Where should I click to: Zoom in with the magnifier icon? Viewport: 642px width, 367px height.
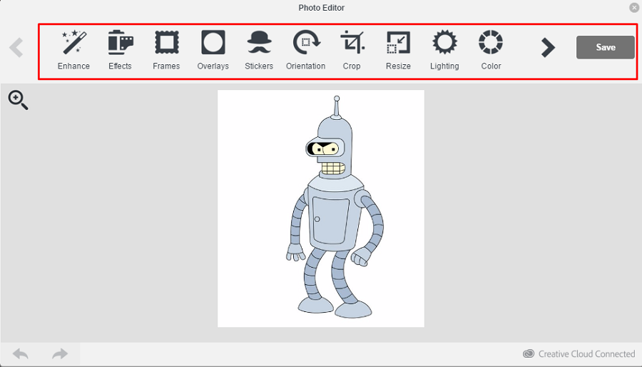[x=18, y=101]
